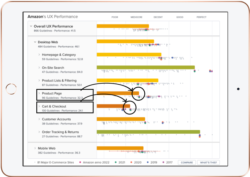Expand the Homepage & Category row
250x177 pixels.
39,55
